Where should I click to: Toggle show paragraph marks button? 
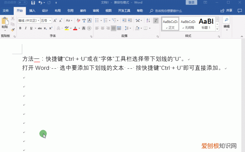click(x=156, y=20)
